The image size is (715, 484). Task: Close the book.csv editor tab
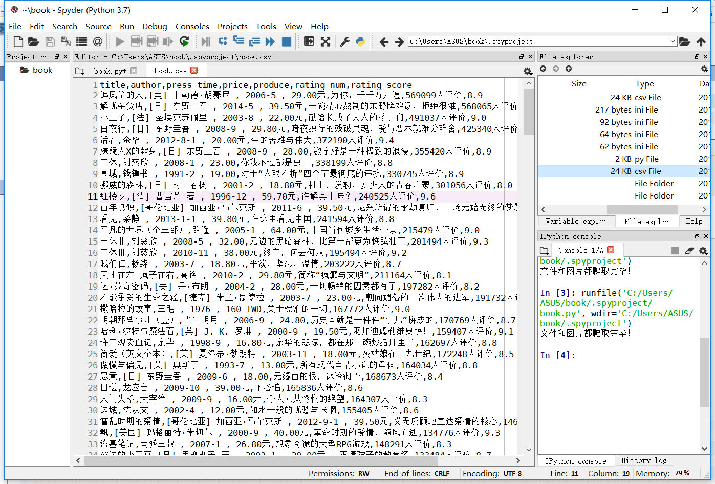[194, 70]
